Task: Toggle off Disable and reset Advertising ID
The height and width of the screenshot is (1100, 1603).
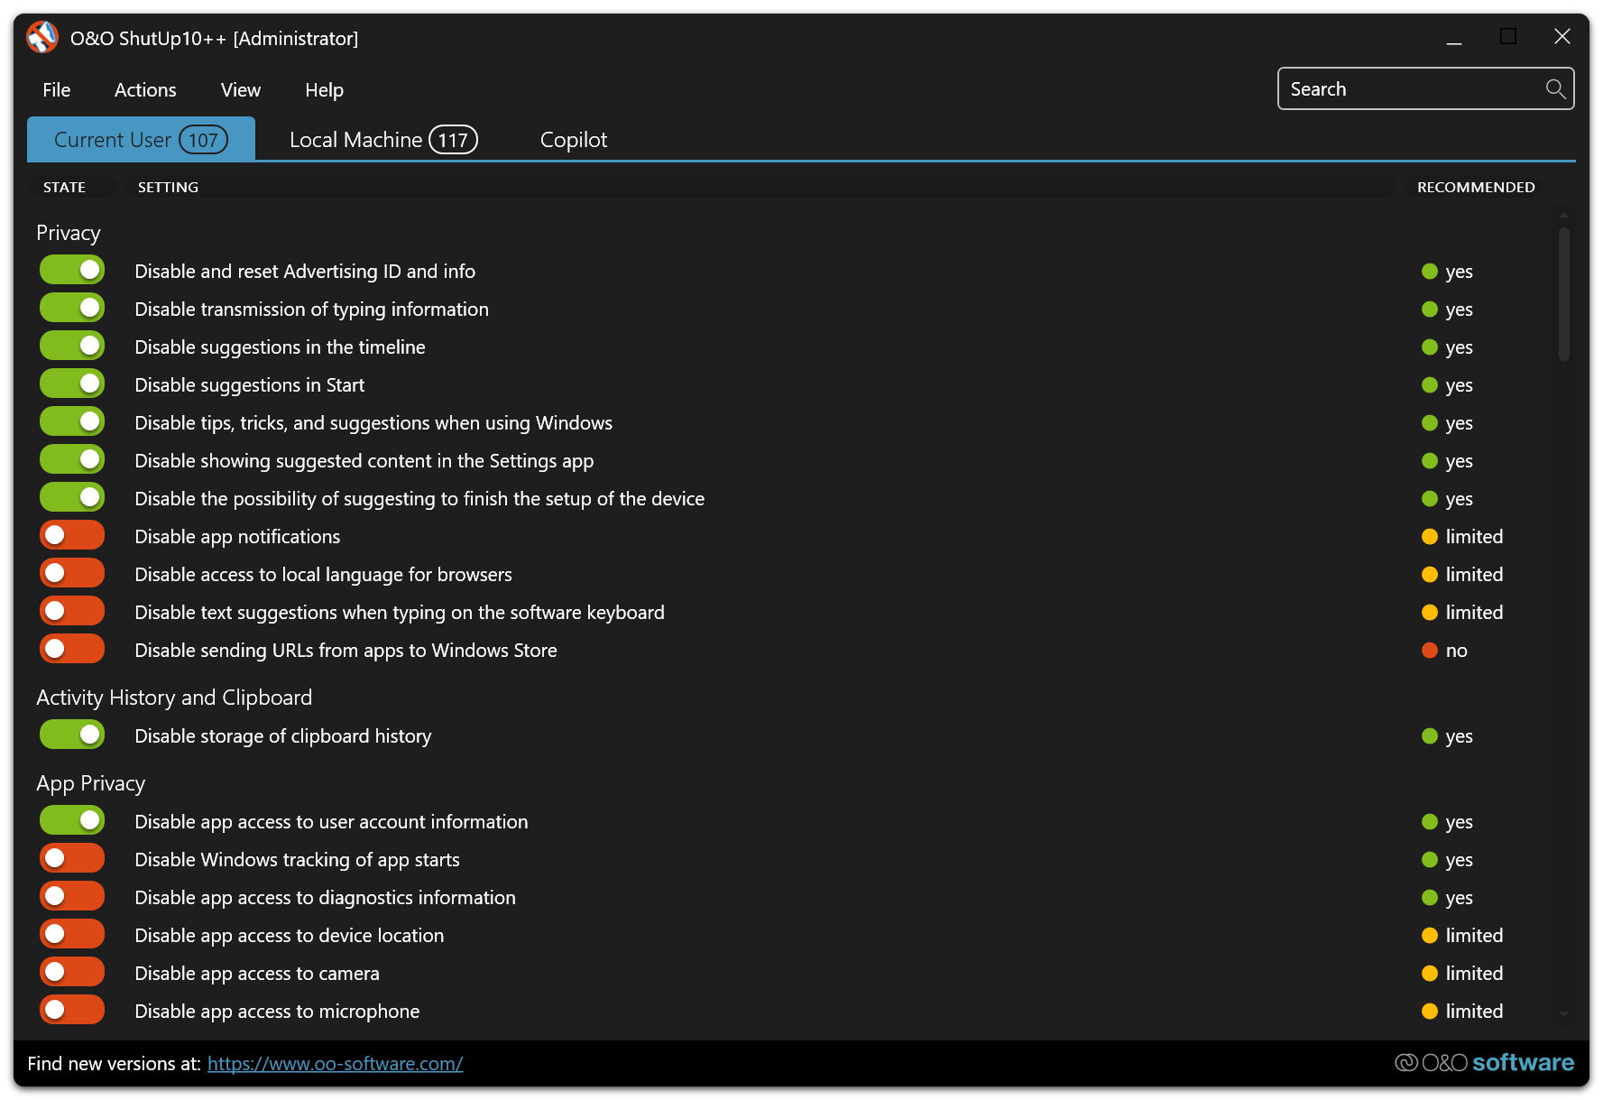Action: 72,271
